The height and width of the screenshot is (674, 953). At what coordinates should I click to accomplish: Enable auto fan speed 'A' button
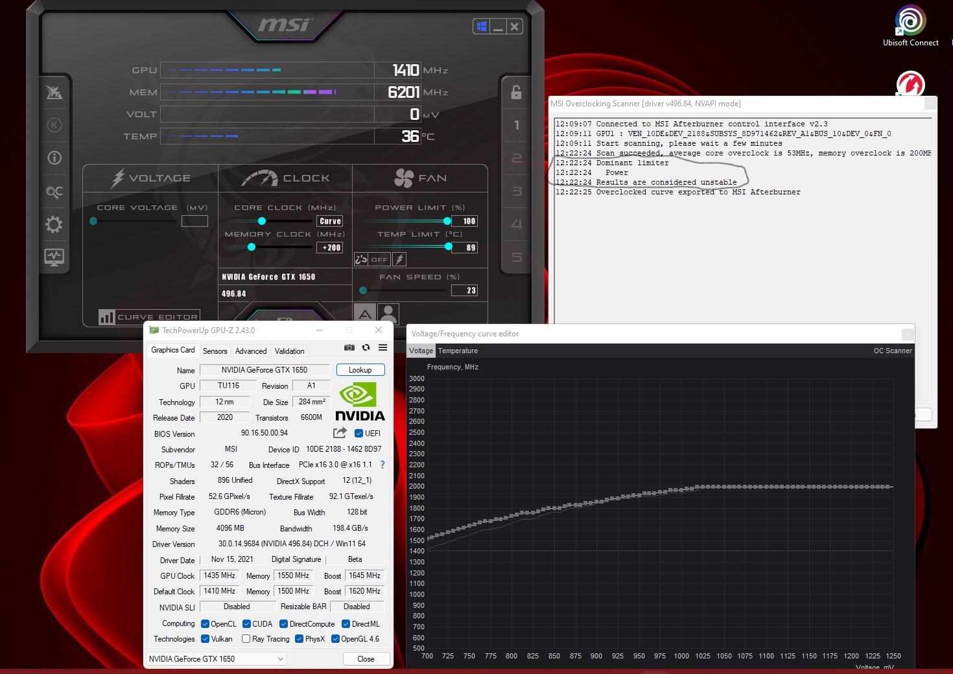point(365,314)
